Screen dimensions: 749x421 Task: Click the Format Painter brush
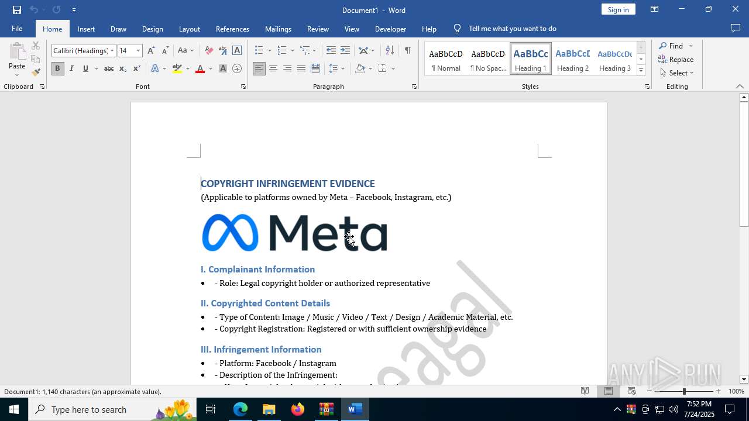tap(36, 73)
